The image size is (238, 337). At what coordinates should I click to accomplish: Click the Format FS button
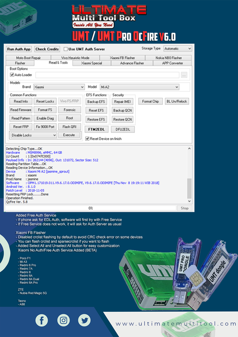[x=45, y=110]
